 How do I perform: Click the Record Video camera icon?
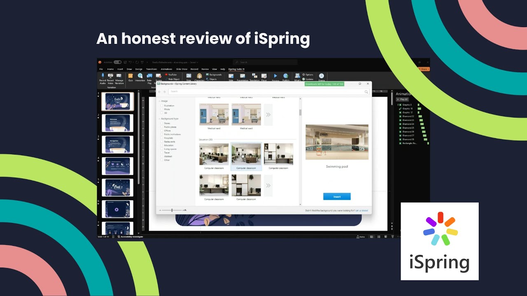point(110,76)
